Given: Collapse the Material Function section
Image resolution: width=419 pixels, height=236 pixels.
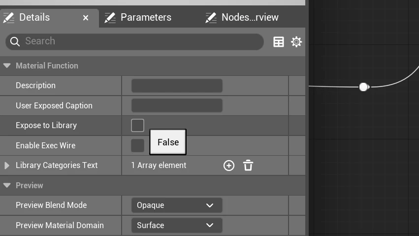Looking at the screenshot, I should click(7, 66).
